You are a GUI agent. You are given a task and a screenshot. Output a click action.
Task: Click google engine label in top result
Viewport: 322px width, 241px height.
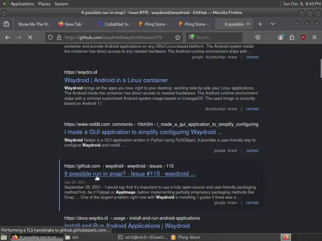pyautogui.click(x=197, y=57)
